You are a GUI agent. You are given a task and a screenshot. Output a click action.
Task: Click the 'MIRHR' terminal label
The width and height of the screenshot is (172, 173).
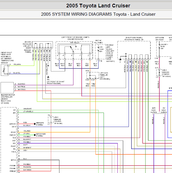[12, 124]
